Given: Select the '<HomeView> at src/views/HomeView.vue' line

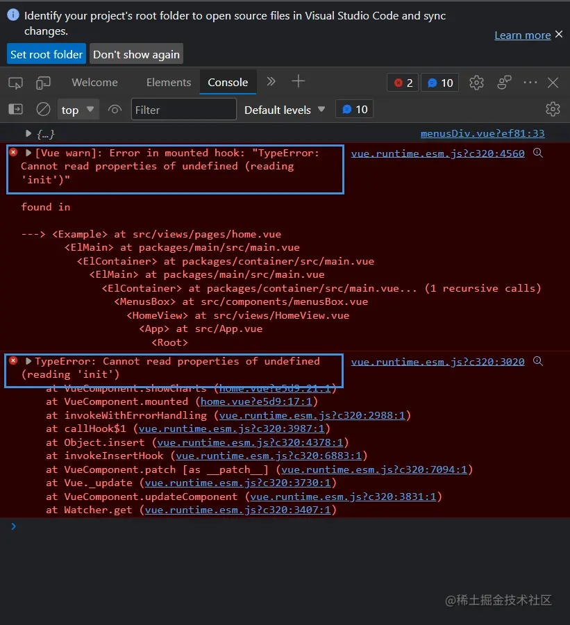Looking at the screenshot, I should [x=237, y=316].
